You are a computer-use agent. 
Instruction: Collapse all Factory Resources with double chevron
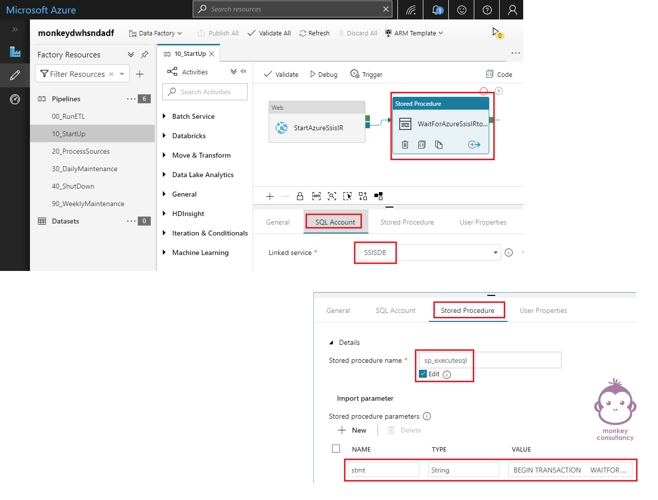coord(131,54)
